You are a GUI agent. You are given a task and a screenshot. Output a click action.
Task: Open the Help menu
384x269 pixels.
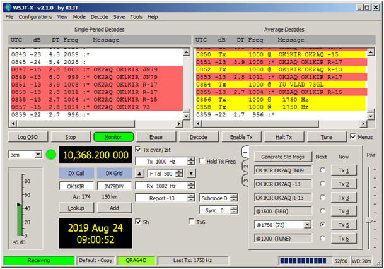pos(153,17)
